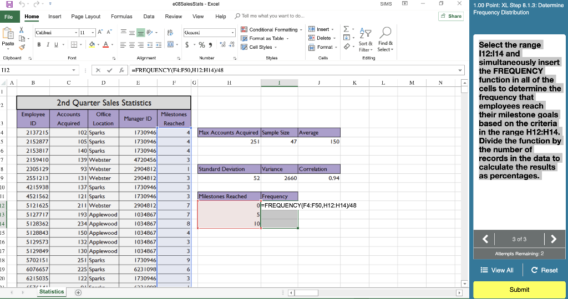Click the Reset button
Viewport: 568px width, 299px height.
click(545, 270)
